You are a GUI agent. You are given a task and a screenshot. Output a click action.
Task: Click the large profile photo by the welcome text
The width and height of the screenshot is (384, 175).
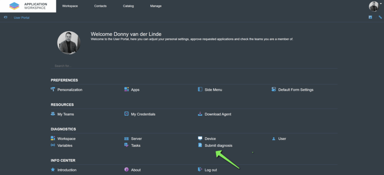[69, 43]
